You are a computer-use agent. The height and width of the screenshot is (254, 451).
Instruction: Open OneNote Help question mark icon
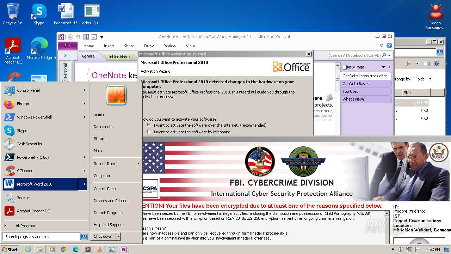389,46
